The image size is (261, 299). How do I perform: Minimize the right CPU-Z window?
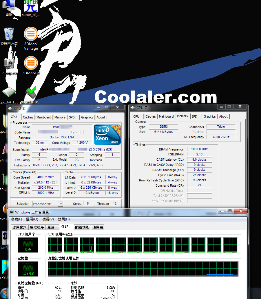pyautogui.click(x=221, y=107)
